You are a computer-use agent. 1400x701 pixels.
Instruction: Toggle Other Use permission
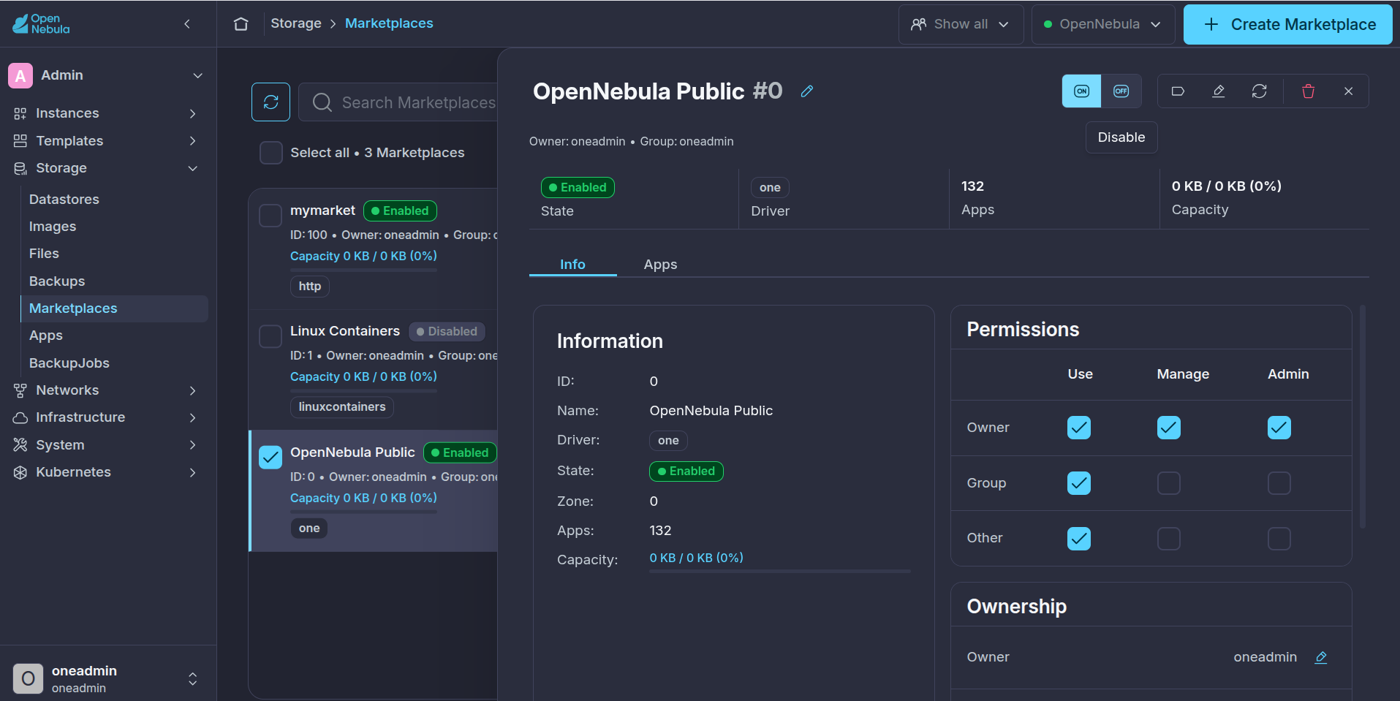pyautogui.click(x=1079, y=539)
